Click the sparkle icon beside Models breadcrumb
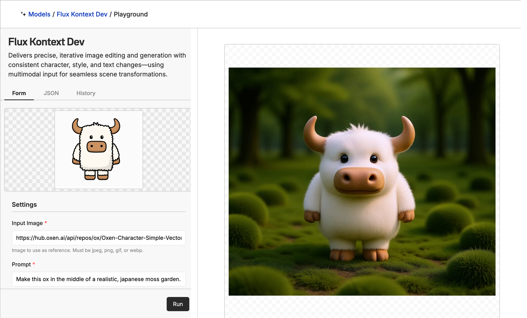Viewport: 527px width, 318px height. (23, 14)
